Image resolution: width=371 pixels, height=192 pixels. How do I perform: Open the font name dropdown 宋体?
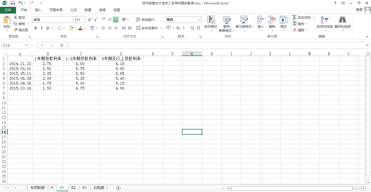pyautogui.click(x=73, y=20)
